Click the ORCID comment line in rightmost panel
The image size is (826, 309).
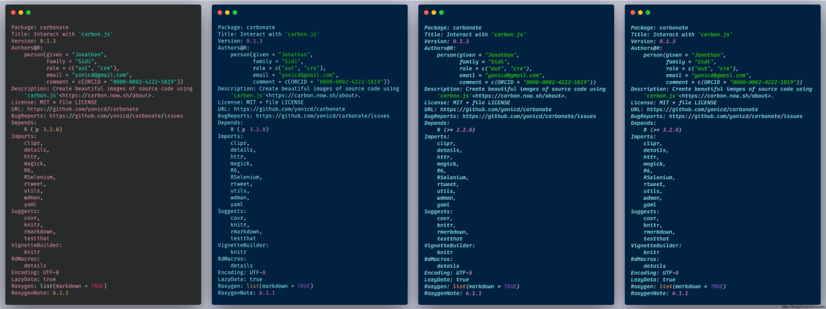pyautogui.click(x=734, y=82)
